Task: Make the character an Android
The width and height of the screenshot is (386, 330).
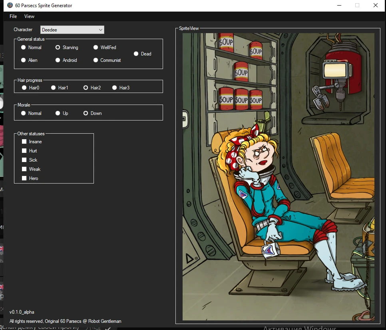Action: click(x=57, y=60)
